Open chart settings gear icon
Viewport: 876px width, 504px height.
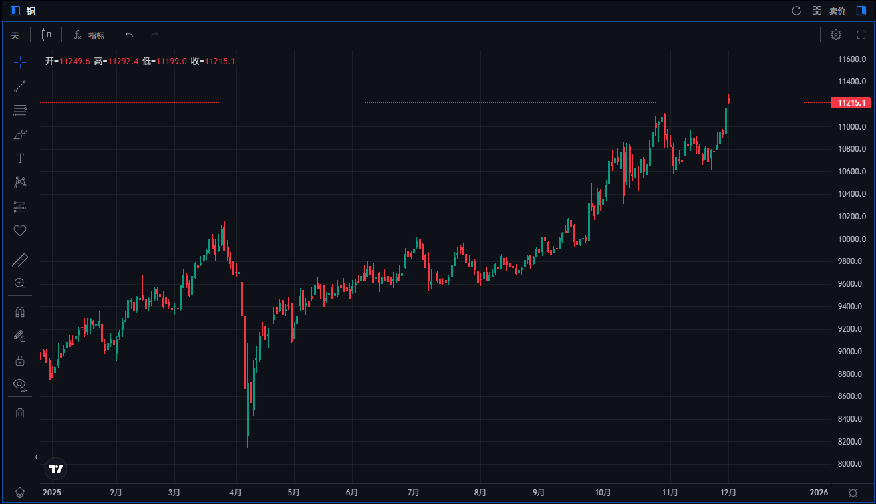[836, 35]
